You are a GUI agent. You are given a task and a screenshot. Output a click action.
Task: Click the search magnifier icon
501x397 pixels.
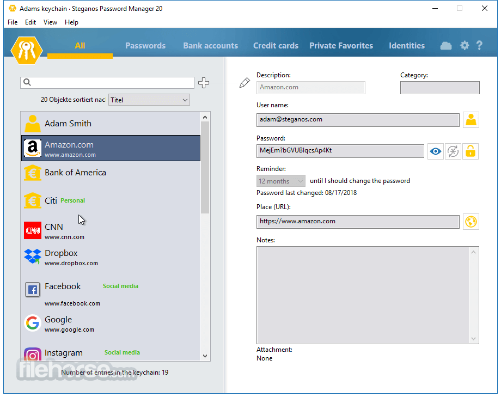(27, 82)
